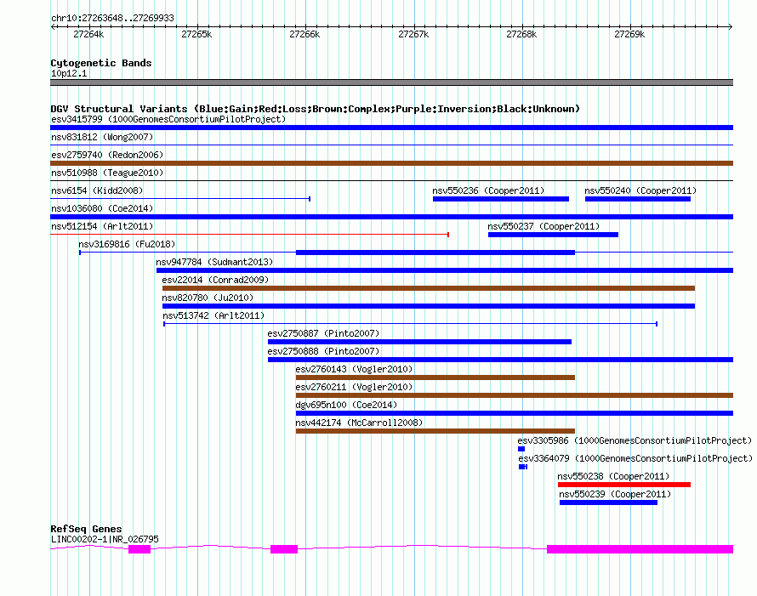
Task: Click the nsv442174 (McCarroll2008) variant label
Action: tap(359, 423)
